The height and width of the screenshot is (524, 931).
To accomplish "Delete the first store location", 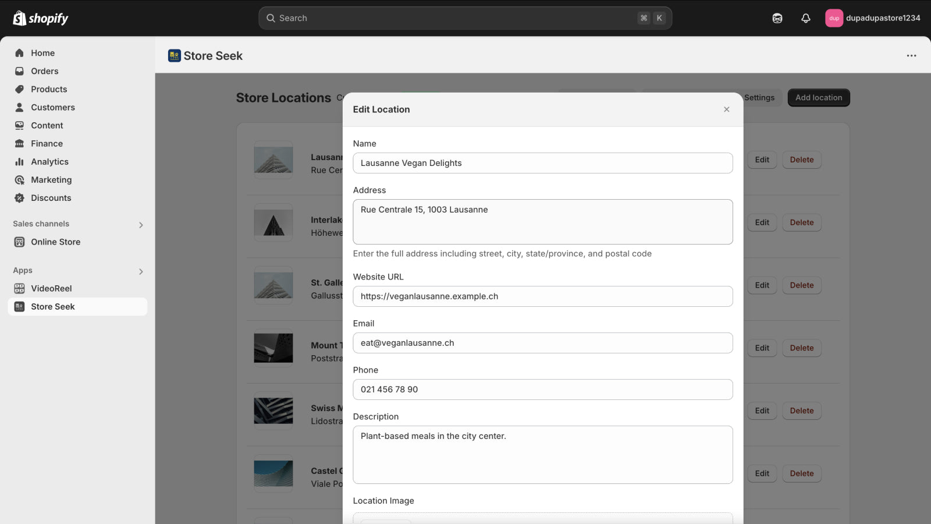I will pos(801,160).
